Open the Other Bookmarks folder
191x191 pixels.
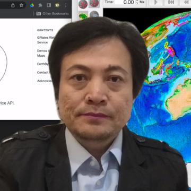(53, 14)
